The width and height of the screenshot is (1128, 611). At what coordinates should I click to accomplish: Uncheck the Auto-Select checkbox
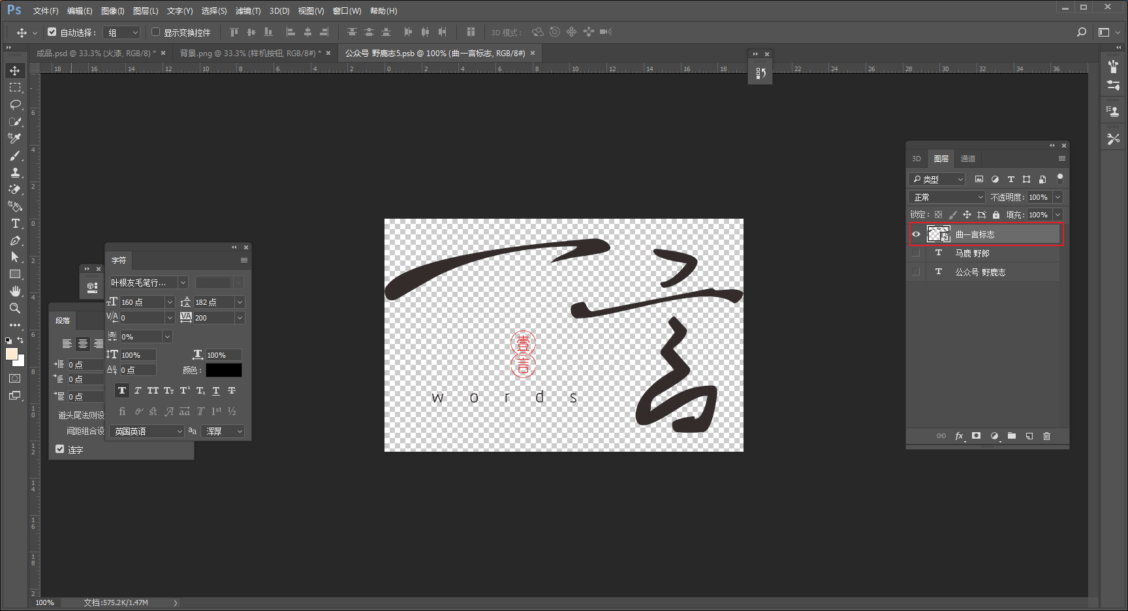(x=52, y=32)
